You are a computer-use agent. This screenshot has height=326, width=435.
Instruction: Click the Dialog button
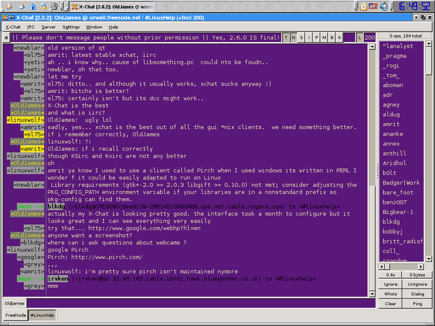click(417, 294)
